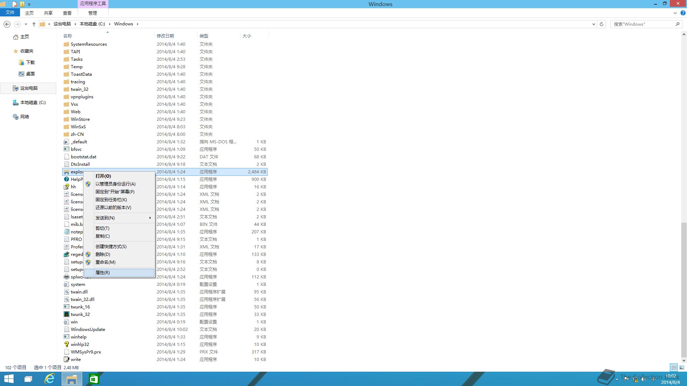This screenshot has width=687, height=386.
Task: Choose Pin to taskbar (固定到任务栏)
Action: [x=119, y=200]
